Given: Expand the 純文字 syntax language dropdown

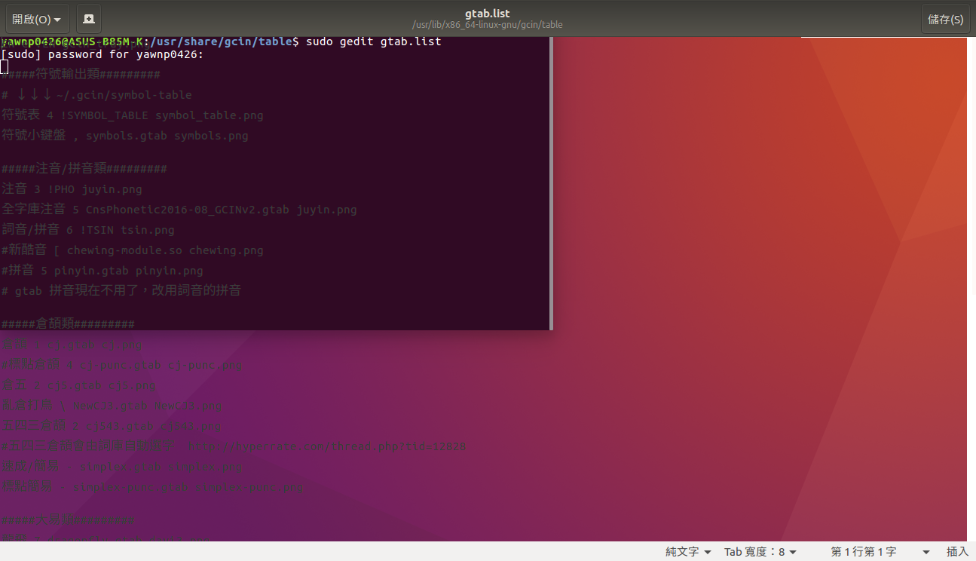Looking at the screenshot, I should [688, 552].
